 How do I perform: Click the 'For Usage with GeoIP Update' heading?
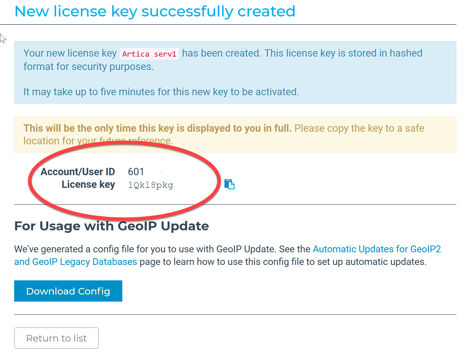(x=111, y=226)
